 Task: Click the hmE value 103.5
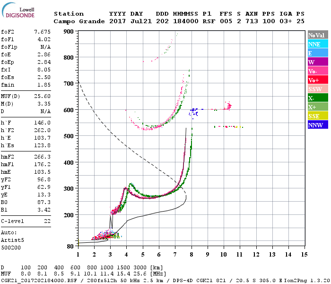point(42,172)
